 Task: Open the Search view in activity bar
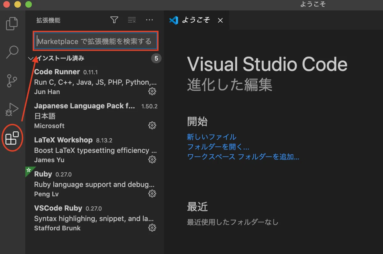tap(12, 52)
